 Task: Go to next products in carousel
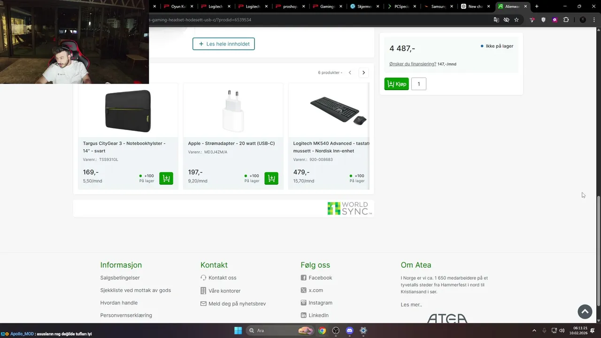[363, 73]
